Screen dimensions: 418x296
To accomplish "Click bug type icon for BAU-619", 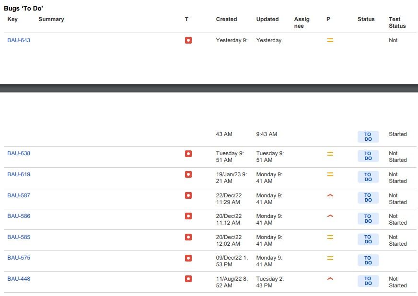I will click(188, 174).
